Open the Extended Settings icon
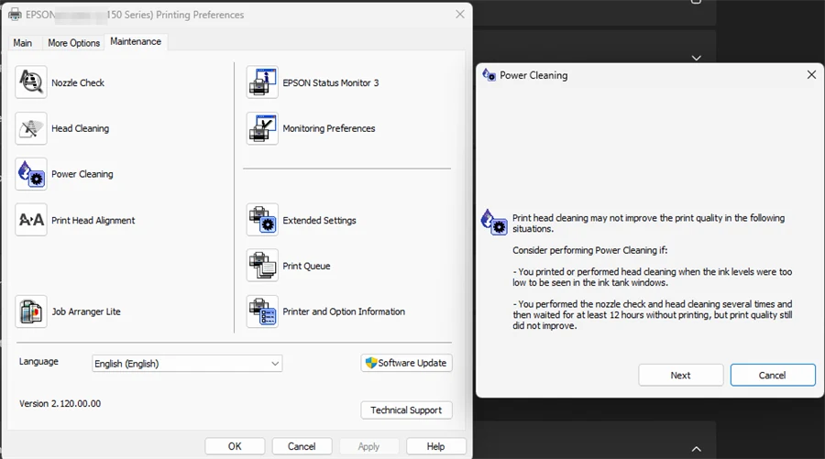This screenshot has height=459, width=825. click(x=262, y=220)
